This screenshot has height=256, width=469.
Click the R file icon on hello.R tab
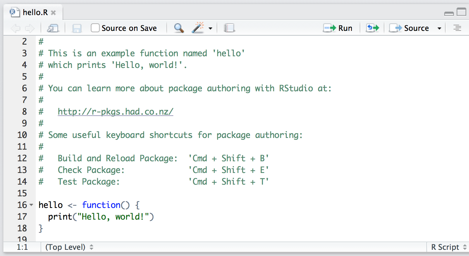pyautogui.click(x=15, y=12)
